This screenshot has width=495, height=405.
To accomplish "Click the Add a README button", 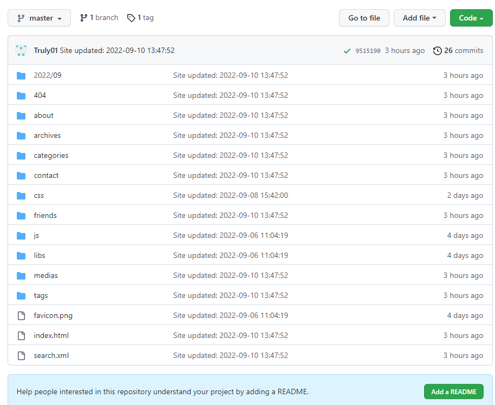I will [453, 391].
